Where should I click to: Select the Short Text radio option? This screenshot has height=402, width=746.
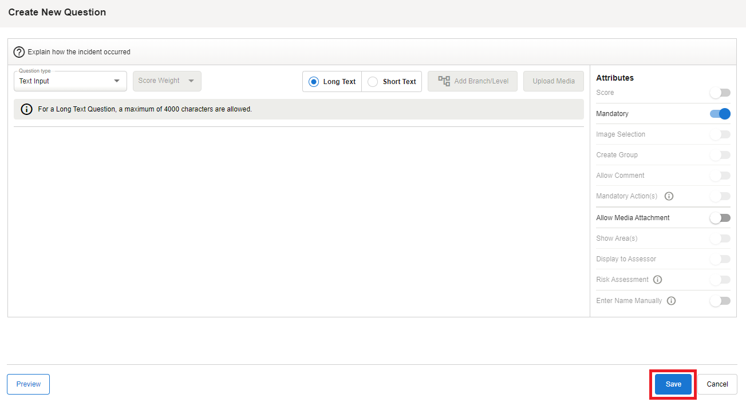coord(373,82)
